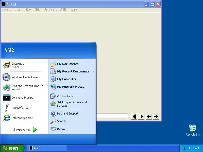Open the プロファイル menu in AviUtl
Screen dimensions: 203x152
click(50, 10)
